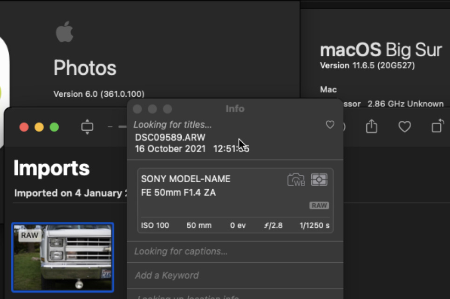Screen dimensions: 450x299
Task: Click the Info window title
Action: (x=235, y=109)
